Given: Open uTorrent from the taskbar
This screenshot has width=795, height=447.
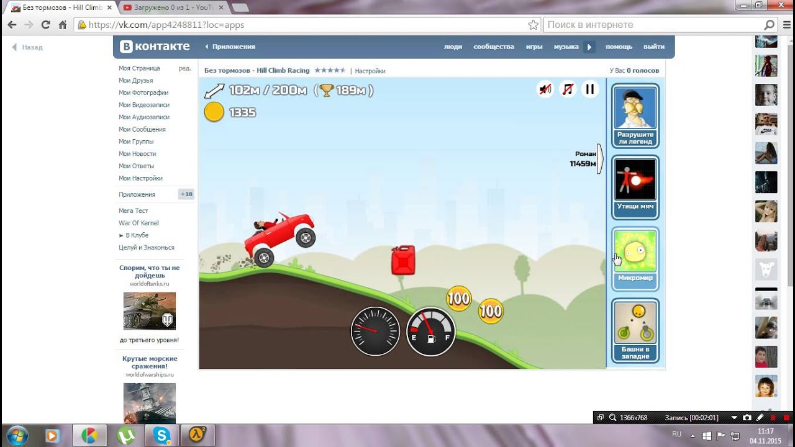Looking at the screenshot, I should 126,436.
